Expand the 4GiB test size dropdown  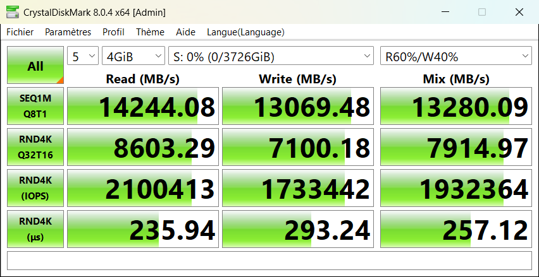[133, 57]
